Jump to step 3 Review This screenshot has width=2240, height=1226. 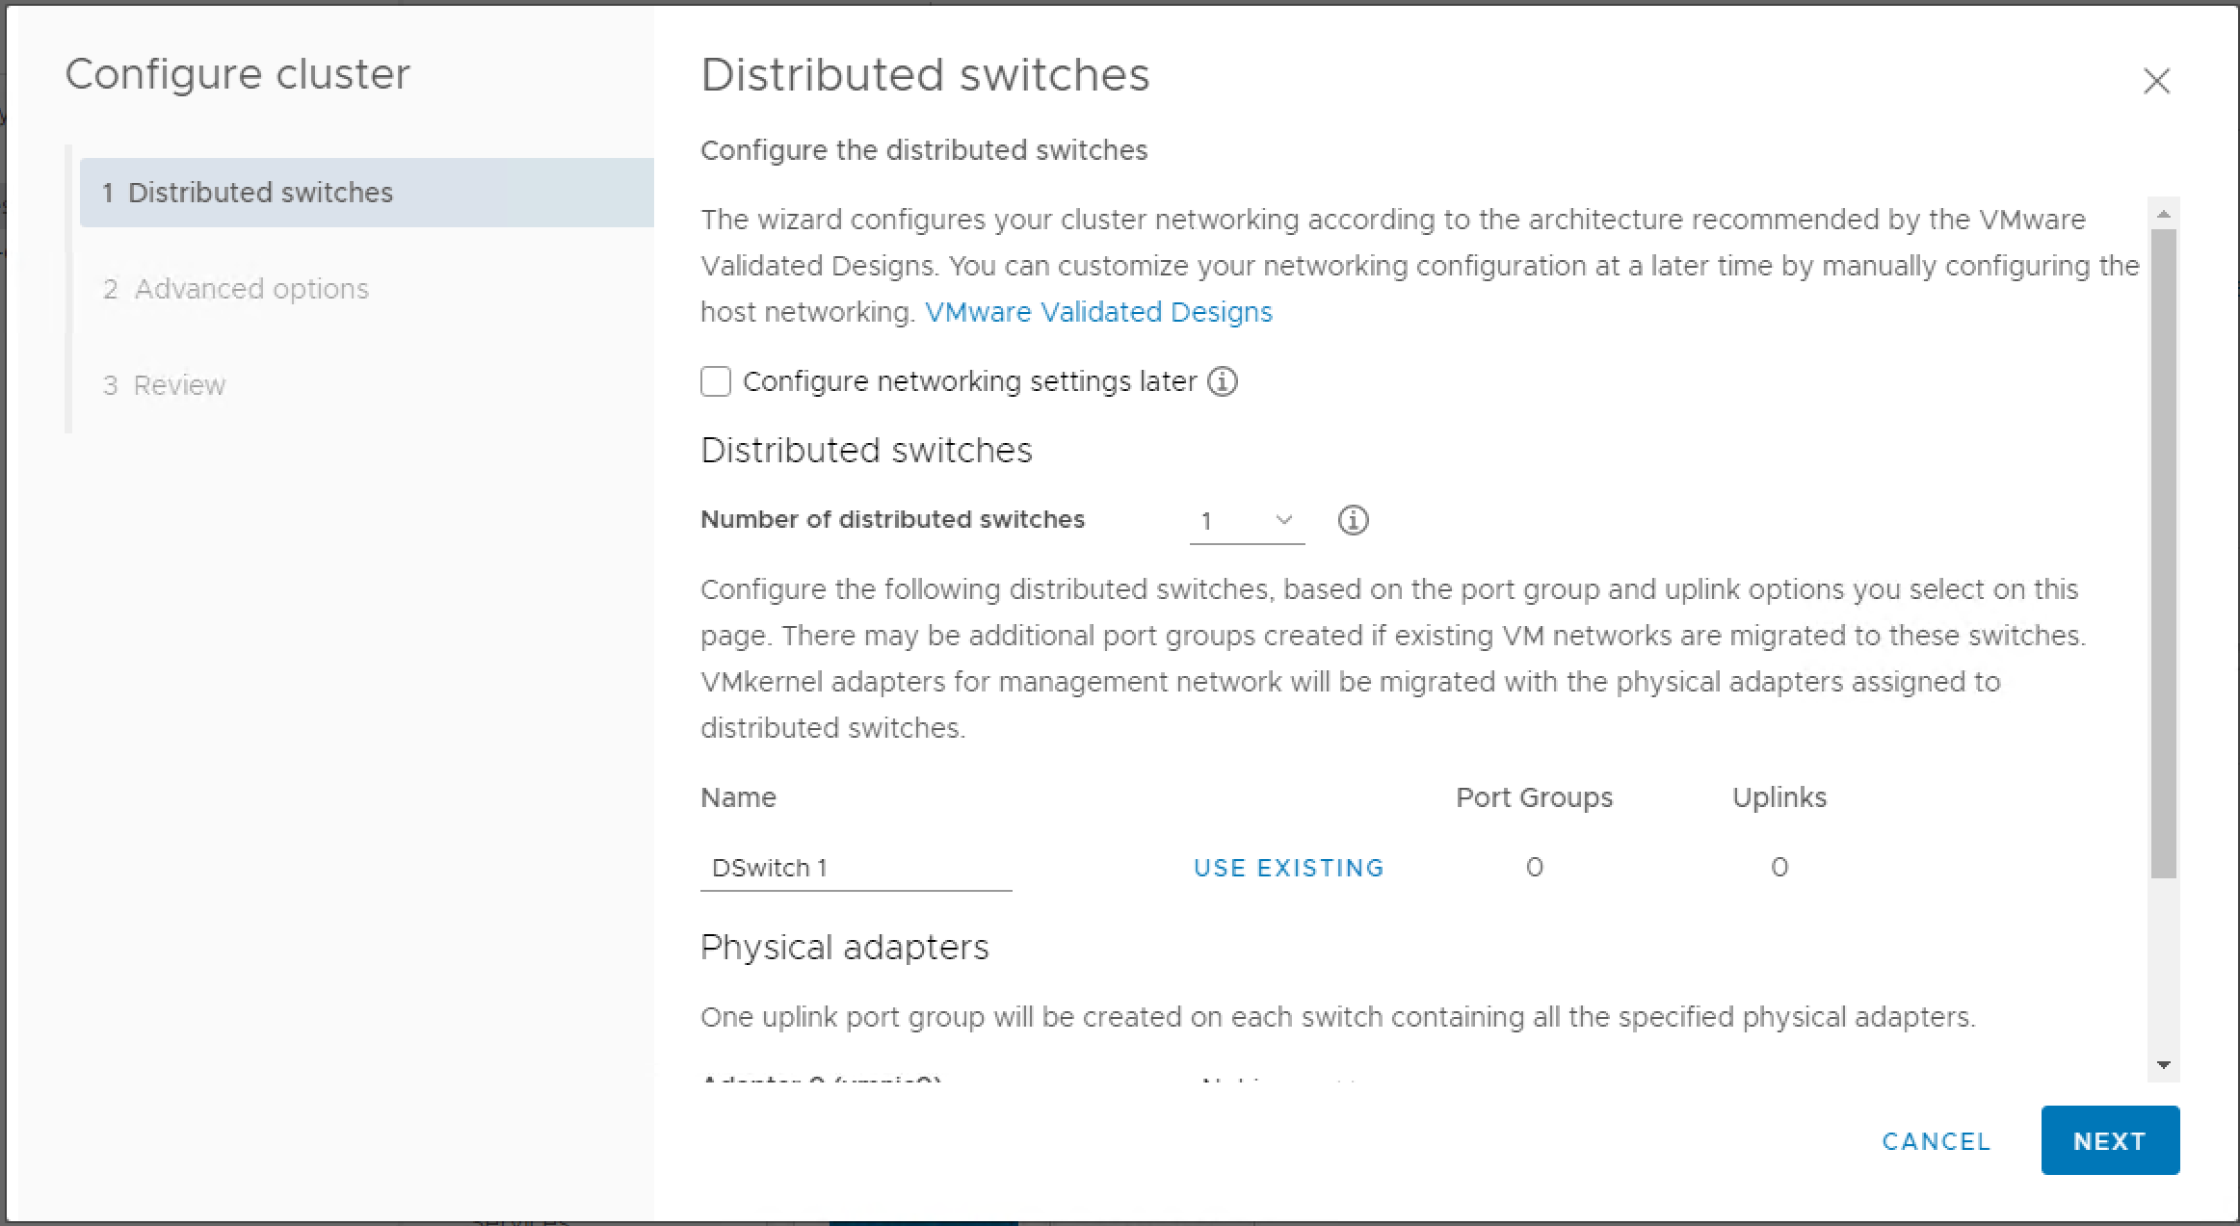click(178, 385)
